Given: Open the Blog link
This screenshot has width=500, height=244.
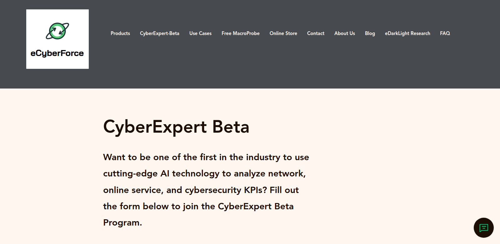Looking at the screenshot, I should coord(370,33).
